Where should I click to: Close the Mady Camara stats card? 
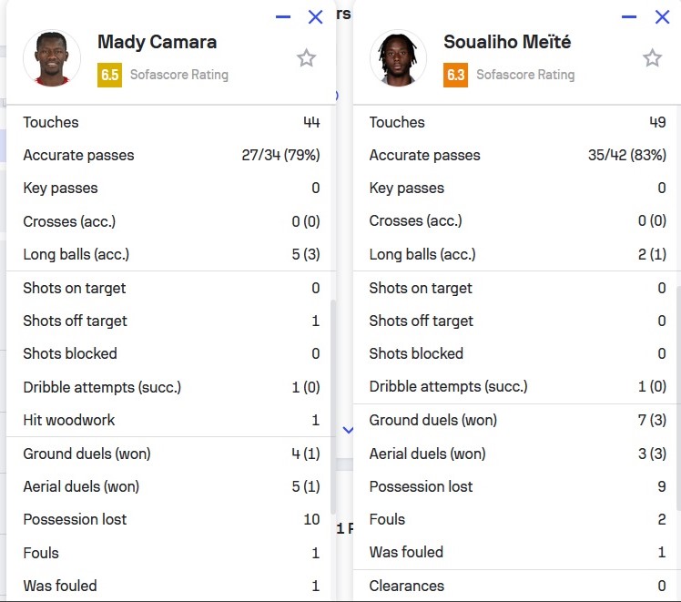tap(316, 16)
